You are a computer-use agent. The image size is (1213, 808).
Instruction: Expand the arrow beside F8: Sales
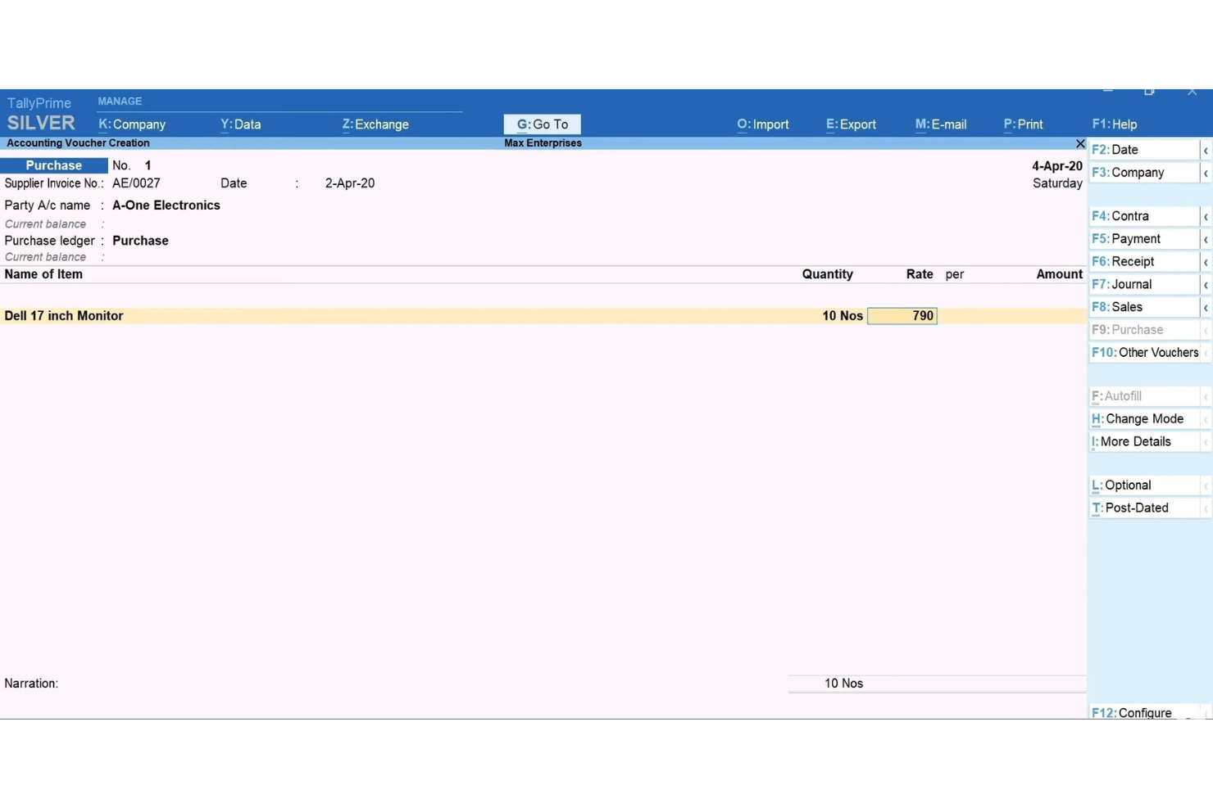(x=1206, y=308)
